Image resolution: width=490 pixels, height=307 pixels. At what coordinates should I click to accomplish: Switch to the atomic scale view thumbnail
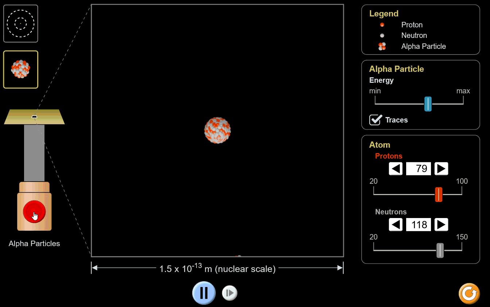[21, 24]
